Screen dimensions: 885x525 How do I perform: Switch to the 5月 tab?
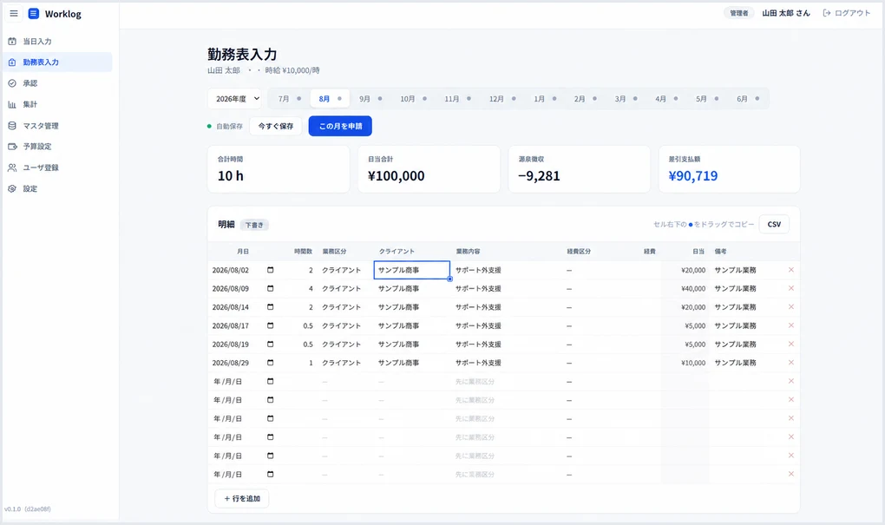click(706, 99)
